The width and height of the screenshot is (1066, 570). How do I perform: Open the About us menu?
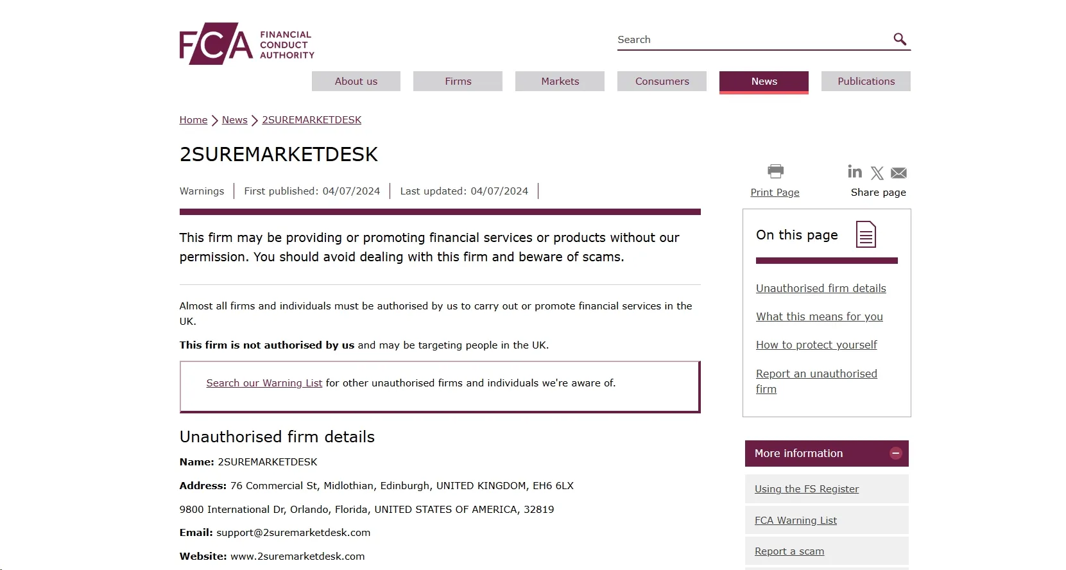[356, 82]
